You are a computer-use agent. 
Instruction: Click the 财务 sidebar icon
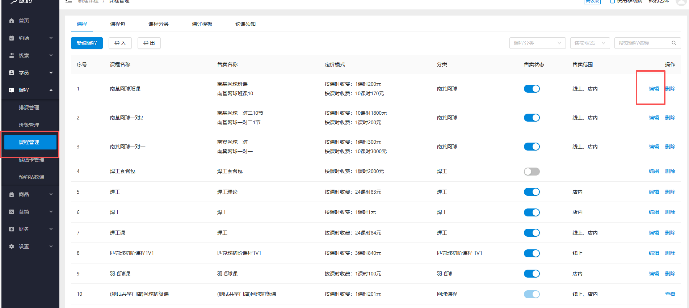[12, 229]
